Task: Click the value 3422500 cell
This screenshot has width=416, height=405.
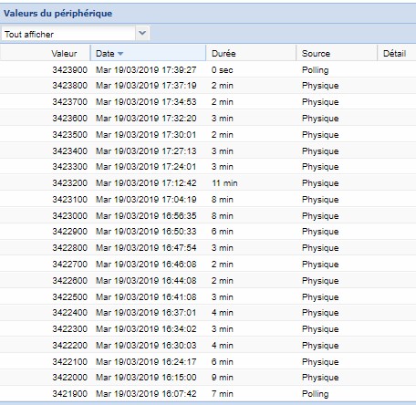Action: pos(69,296)
